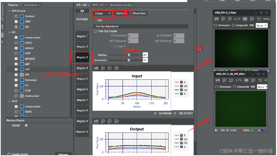The image size is (277, 156).
Task: Open tools icon in D50_EV+1_20_IFE_ROLI window
Action: (260, 80)
